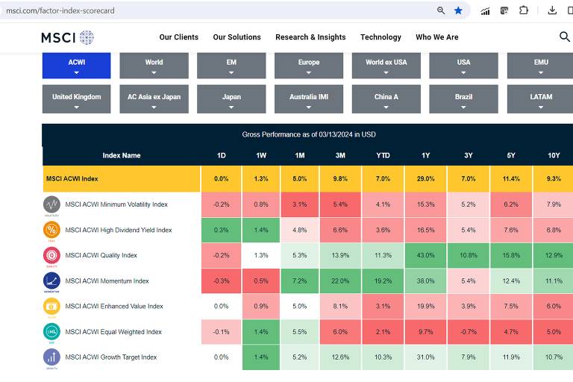Click the browser zoom magnifier icon
The width and height of the screenshot is (573, 382).
point(441,10)
